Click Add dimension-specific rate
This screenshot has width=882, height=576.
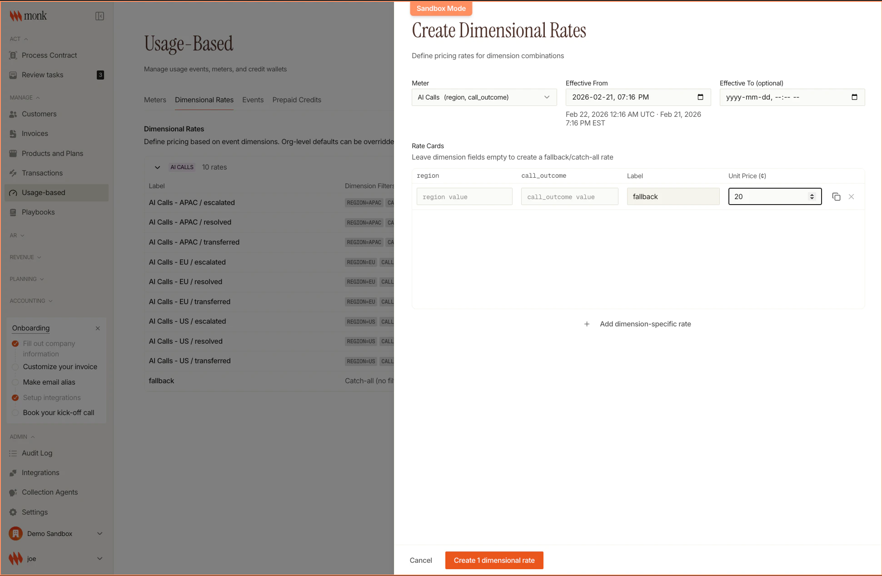click(638, 324)
